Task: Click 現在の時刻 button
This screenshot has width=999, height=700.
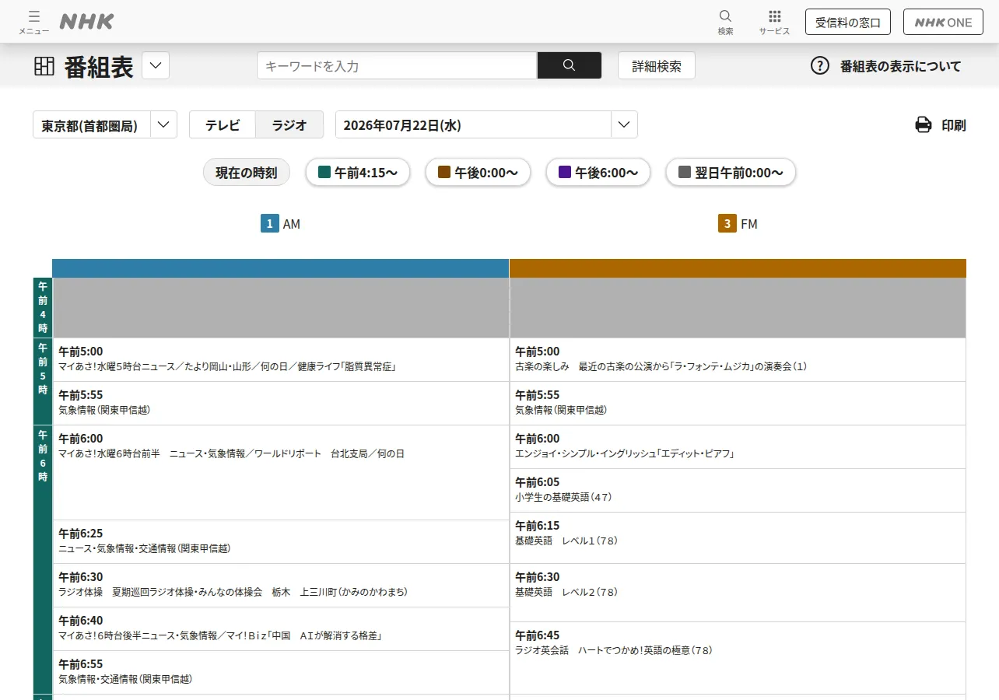Action: [x=247, y=173]
